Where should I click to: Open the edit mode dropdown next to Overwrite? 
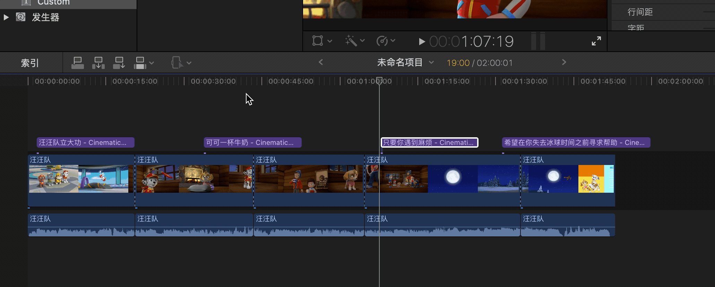(152, 63)
